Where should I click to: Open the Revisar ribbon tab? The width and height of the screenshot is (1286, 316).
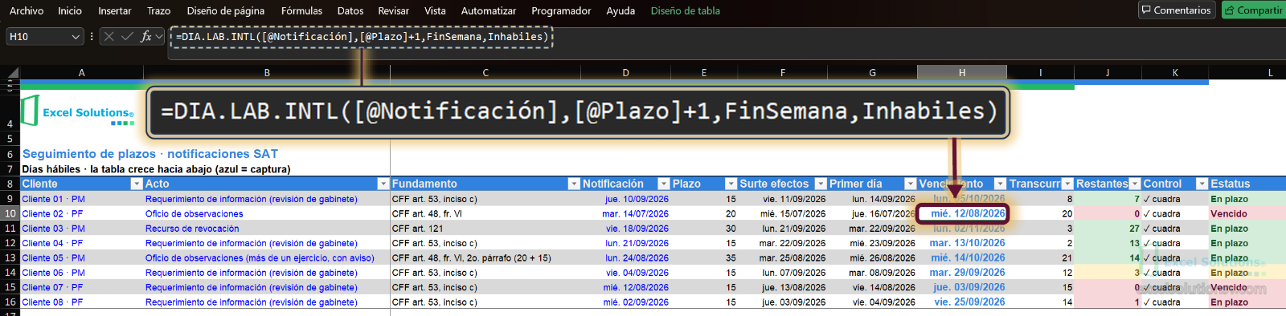click(x=393, y=10)
